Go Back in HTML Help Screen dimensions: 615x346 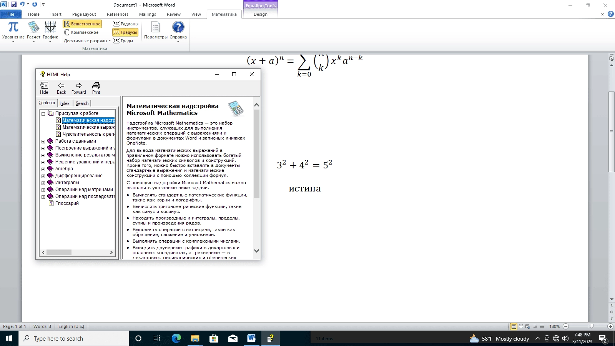pyautogui.click(x=61, y=88)
